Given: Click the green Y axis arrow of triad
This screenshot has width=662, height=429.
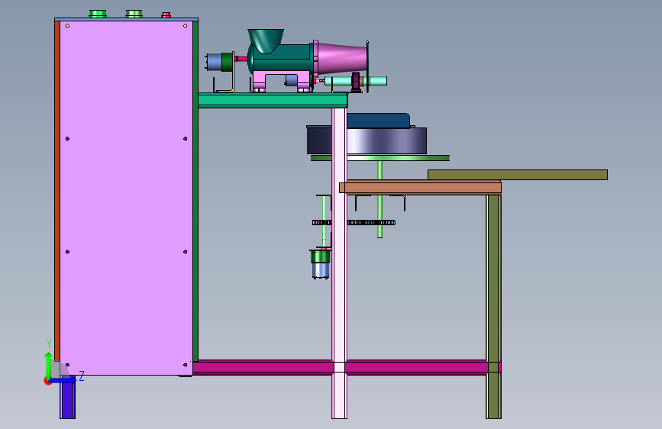Looking at the screenshot, I should (x=49, y=365).
